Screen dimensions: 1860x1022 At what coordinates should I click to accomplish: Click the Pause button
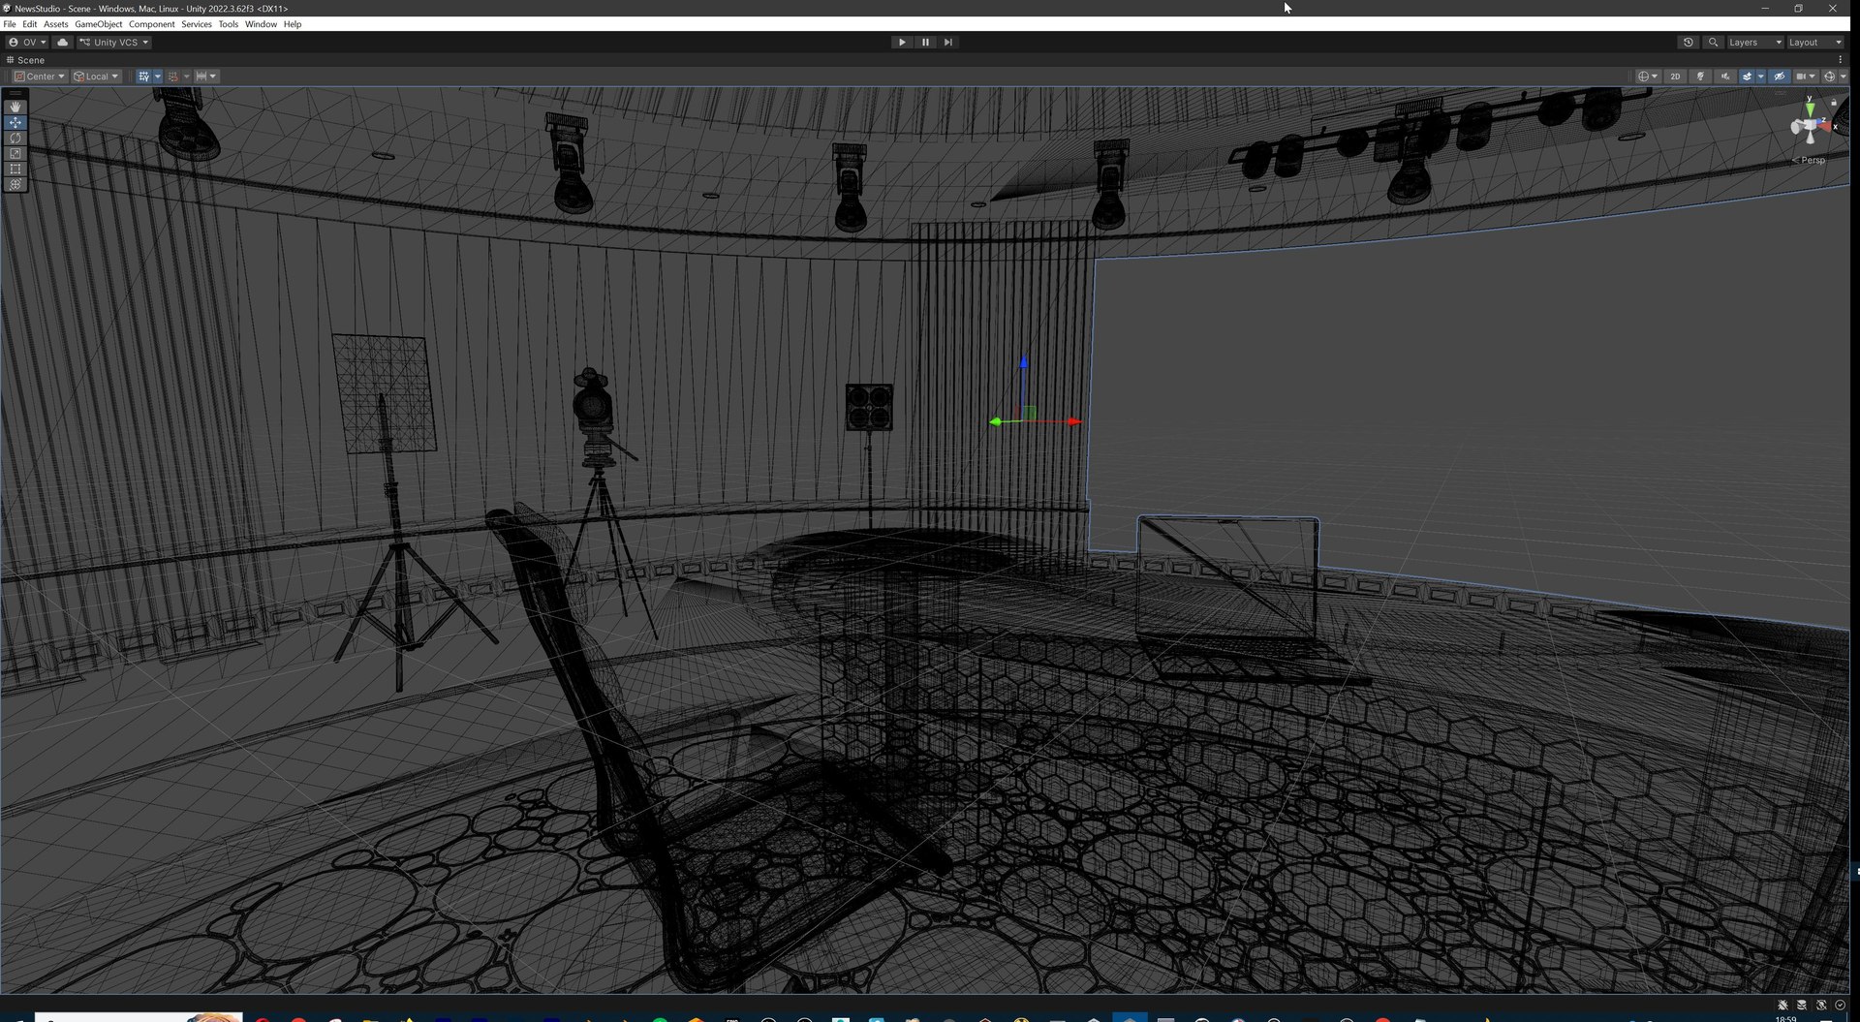[925, 43]
